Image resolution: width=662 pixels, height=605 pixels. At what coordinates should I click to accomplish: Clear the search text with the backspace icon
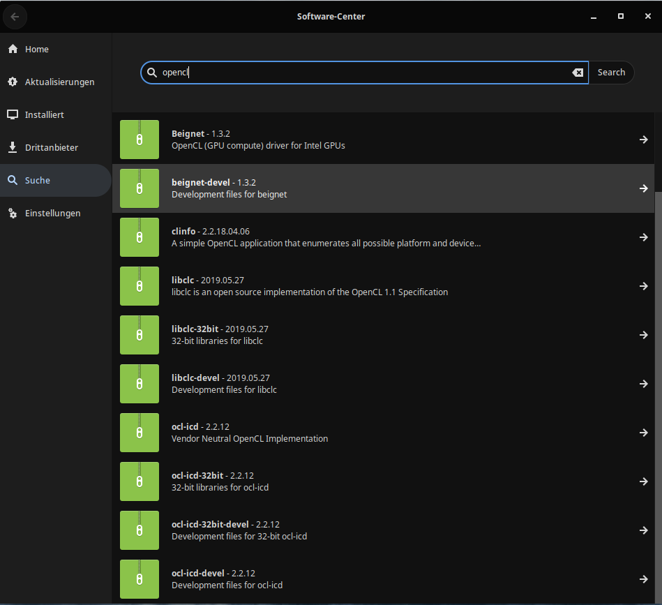(578, 72)
